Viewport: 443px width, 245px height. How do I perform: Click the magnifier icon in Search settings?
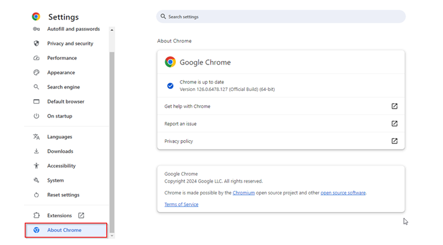(163, 16)
